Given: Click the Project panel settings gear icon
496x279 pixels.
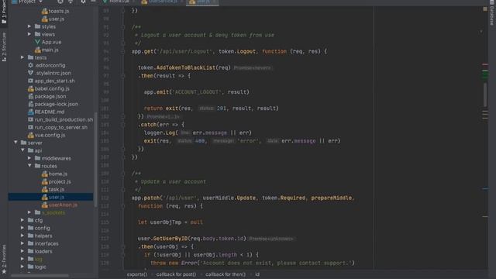Looking at the screenshot, I should (83, 2).
